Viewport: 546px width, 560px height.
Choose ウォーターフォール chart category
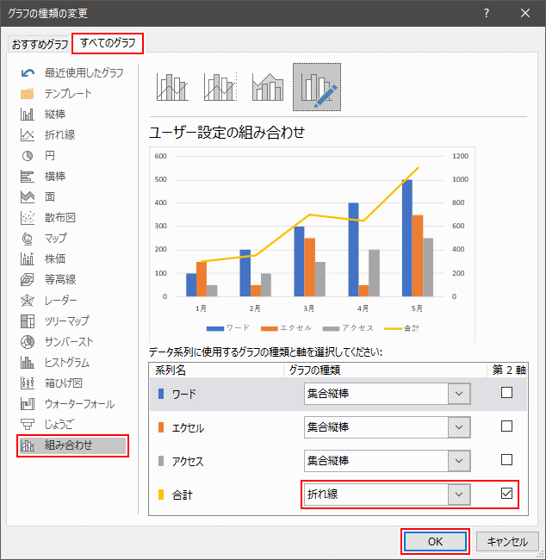(x=79, y=404)
